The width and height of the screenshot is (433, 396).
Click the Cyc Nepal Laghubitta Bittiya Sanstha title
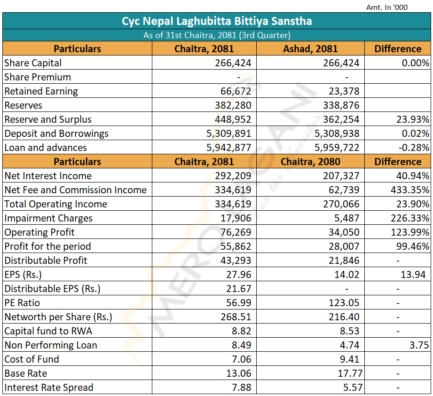217,21
